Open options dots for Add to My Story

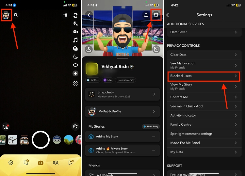(154, 136)
